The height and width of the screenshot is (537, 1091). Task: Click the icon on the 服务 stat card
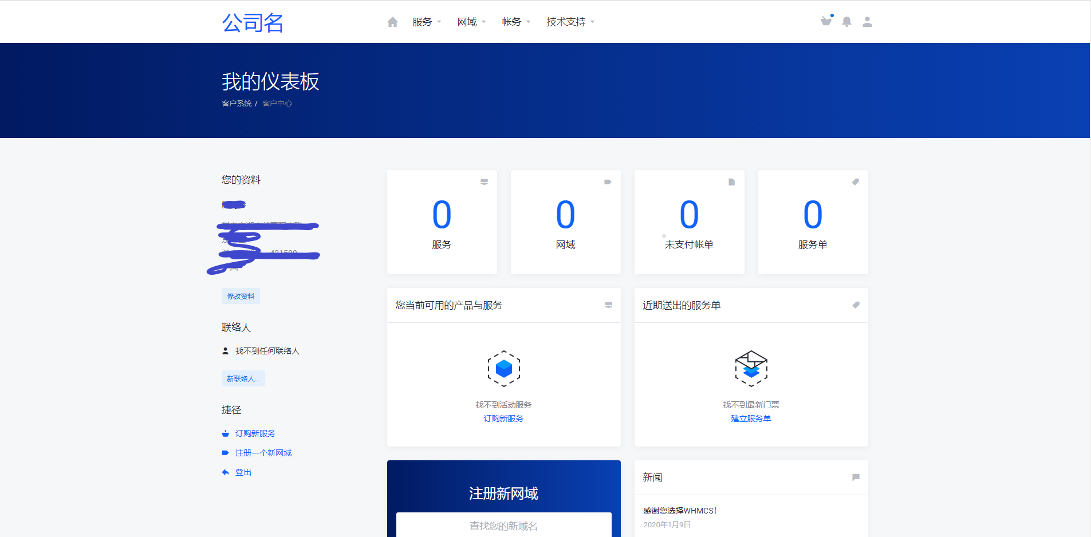click(485, 181)
